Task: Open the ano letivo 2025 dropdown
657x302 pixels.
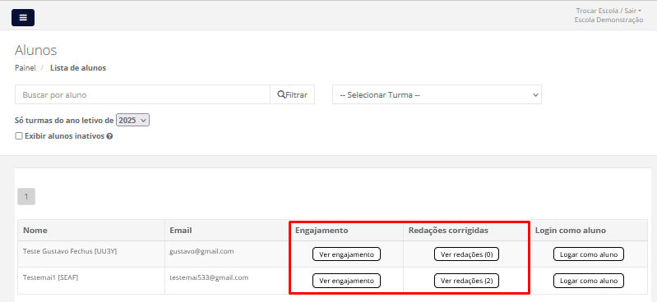Action: (x=132, y=121)
